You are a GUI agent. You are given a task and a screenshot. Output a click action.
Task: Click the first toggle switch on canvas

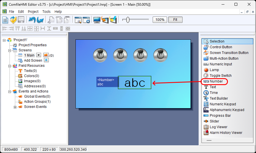click(x=100, y=55)
